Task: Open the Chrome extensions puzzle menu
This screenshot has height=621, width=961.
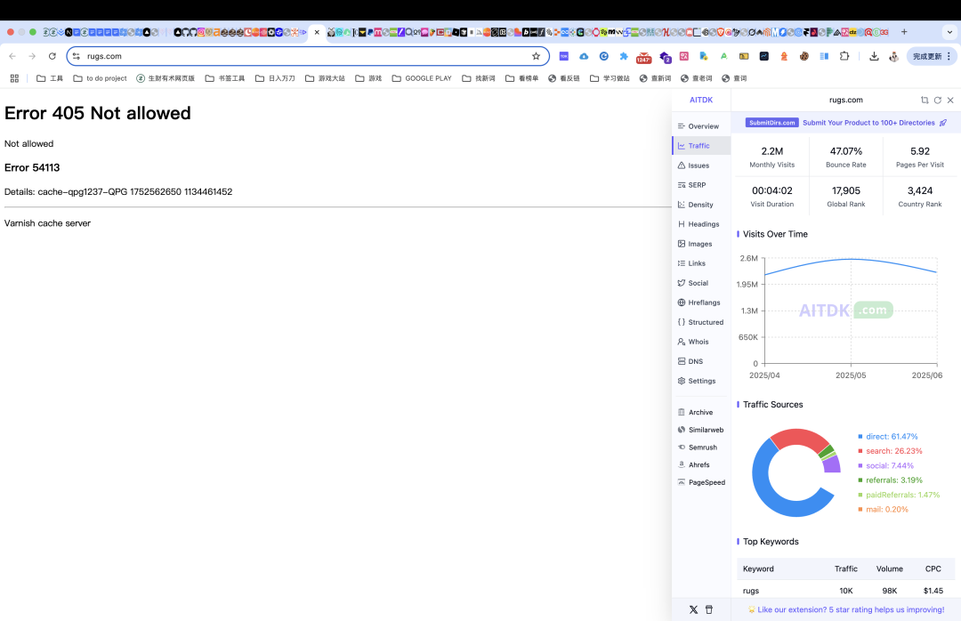Action: (844, 56)
